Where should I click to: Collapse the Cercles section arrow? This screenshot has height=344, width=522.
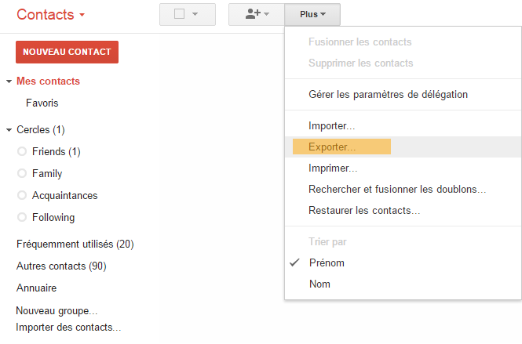click(x=9, y=130)
